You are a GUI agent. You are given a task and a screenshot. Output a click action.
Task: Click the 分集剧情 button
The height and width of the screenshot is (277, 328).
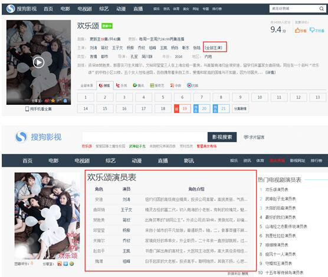point(240,108)
